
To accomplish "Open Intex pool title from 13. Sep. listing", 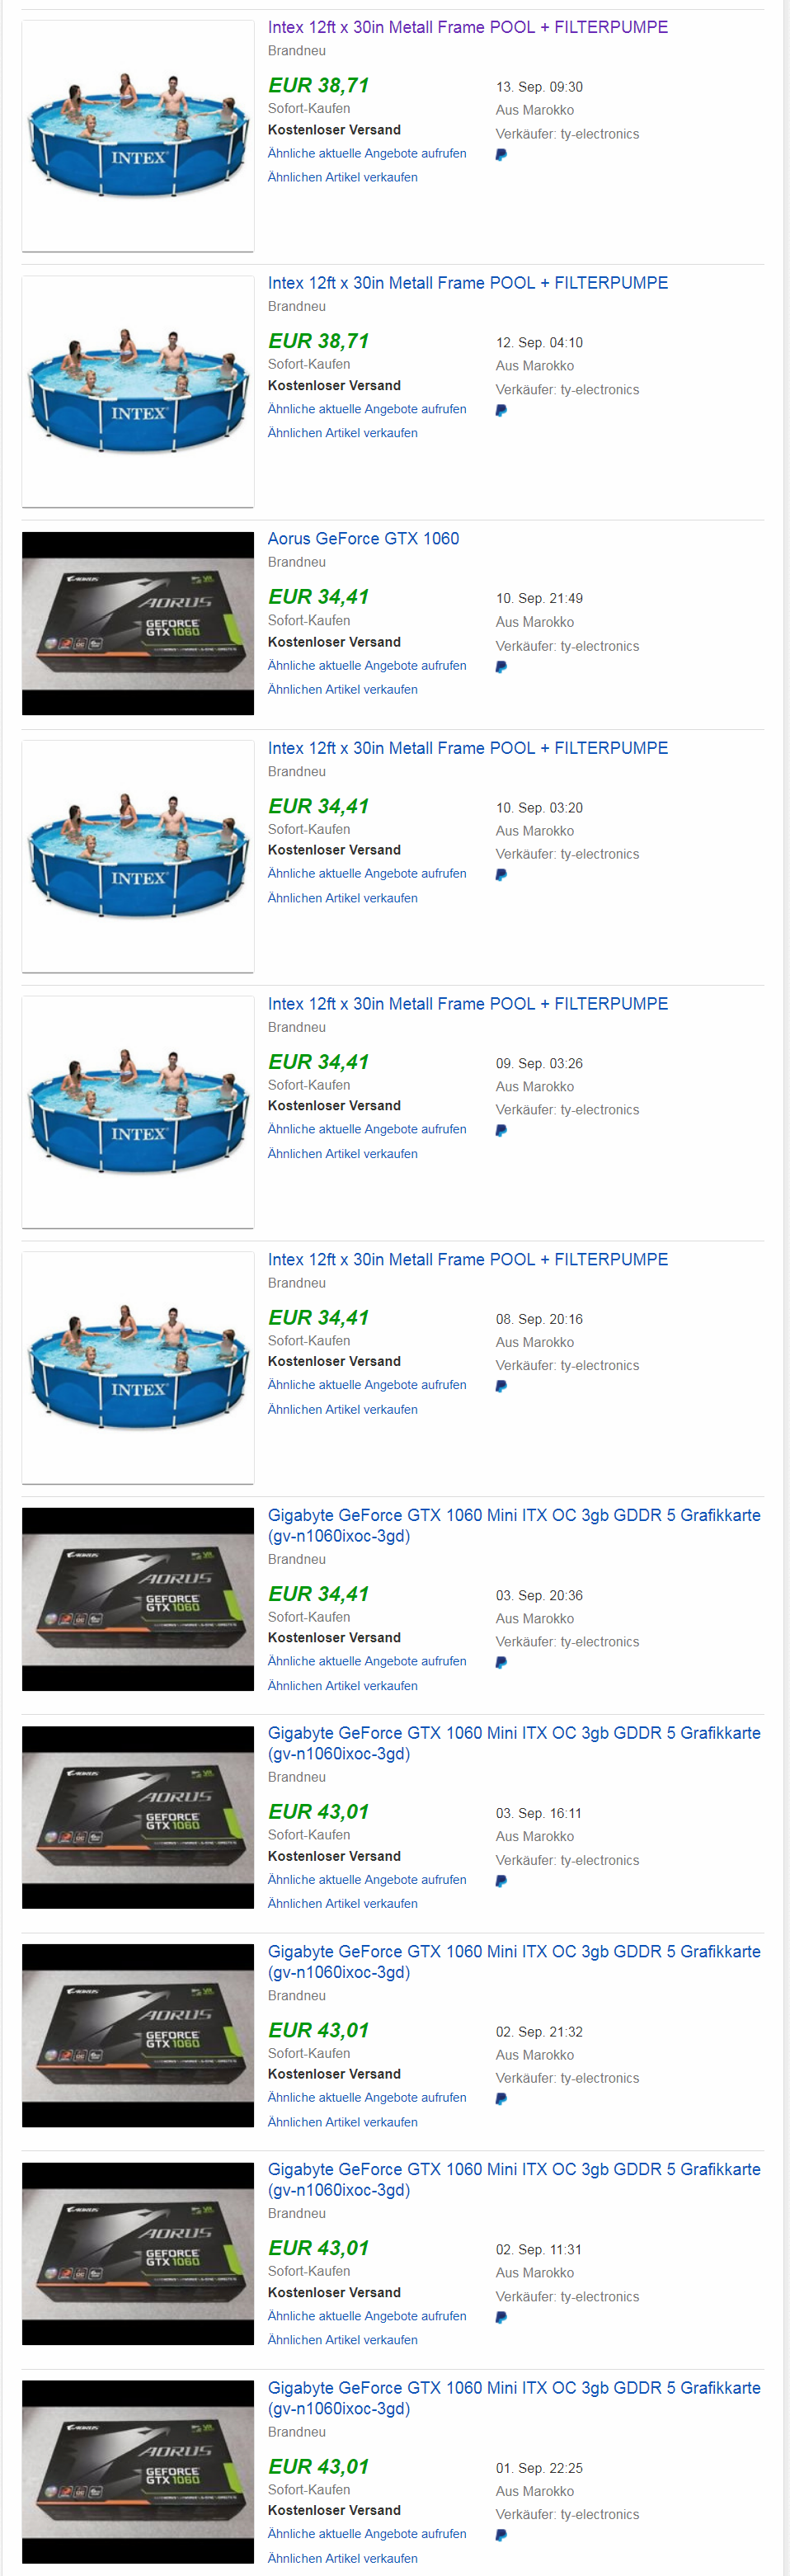I will [x=467, y=27].
